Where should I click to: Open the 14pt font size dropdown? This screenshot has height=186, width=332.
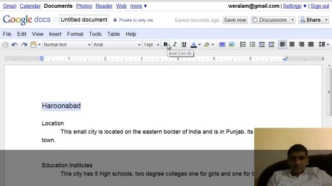[x=151, y=44]
